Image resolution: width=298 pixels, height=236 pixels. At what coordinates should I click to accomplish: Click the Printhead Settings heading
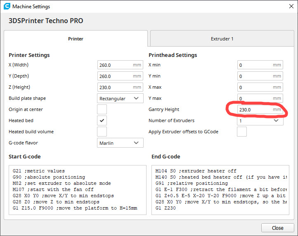[x=173, y=55]
